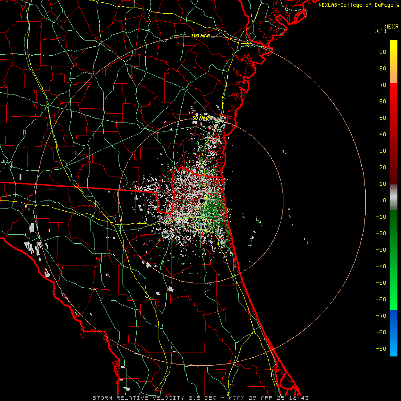Click the -50 value on the velocity scale

[381, 283]
